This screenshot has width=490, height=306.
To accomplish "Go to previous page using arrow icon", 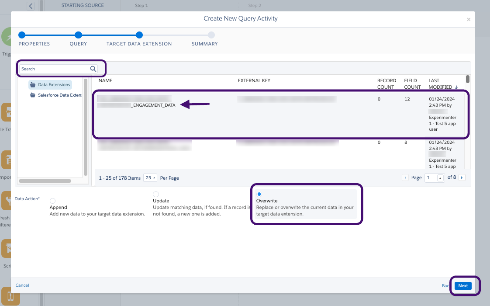I will pyautogui.click(x=405, y=177).
